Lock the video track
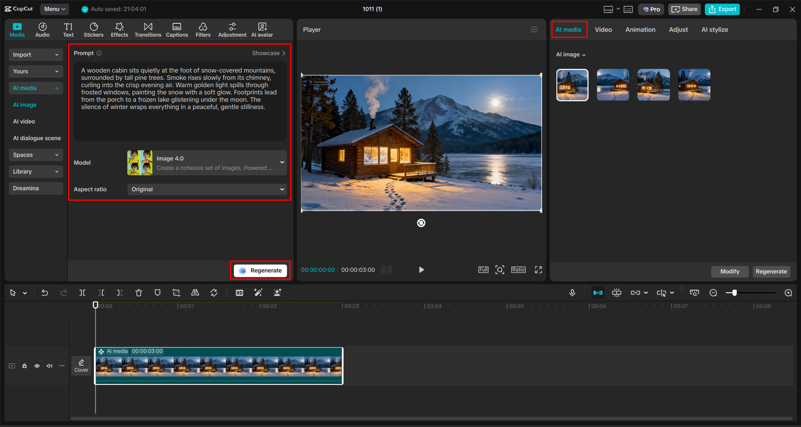This screenshot has width=801, height=427. [x=25, y=366]
